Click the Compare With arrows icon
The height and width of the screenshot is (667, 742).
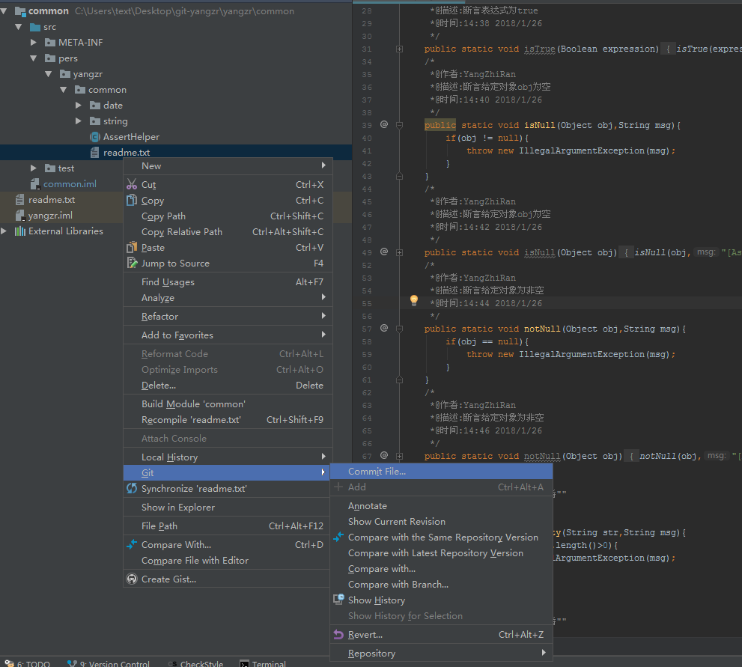(x=132, y=544)
